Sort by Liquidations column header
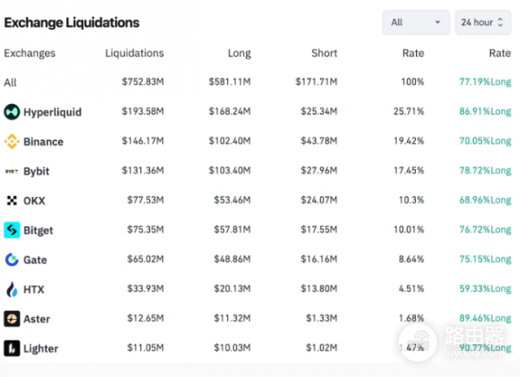The width and height of the screenshot is (520, 377). point(134,53)
